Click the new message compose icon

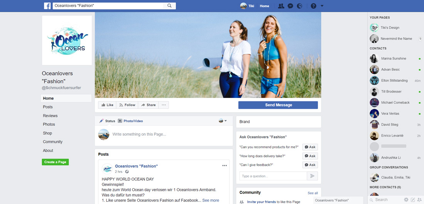[413, 200]
